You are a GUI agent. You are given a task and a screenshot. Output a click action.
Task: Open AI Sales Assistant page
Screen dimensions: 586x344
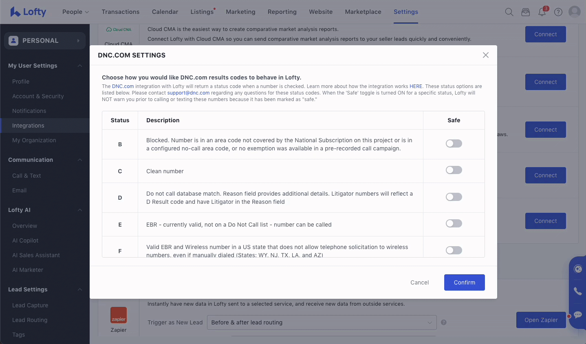pyautogui.click(x=36, y=255)
